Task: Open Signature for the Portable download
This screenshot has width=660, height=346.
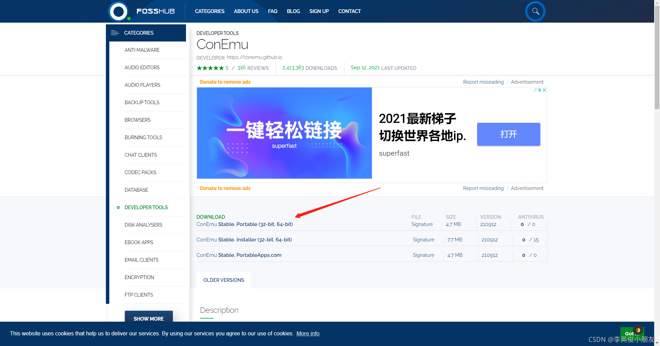Action: 422,224
